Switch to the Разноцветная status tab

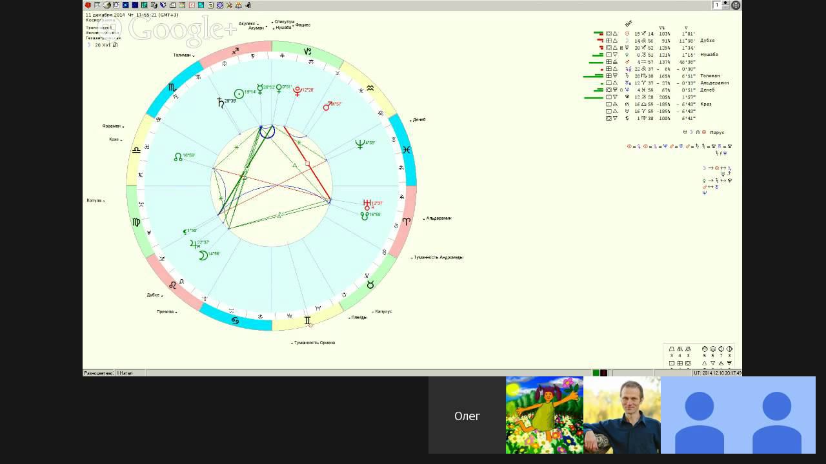pos(99,373)
